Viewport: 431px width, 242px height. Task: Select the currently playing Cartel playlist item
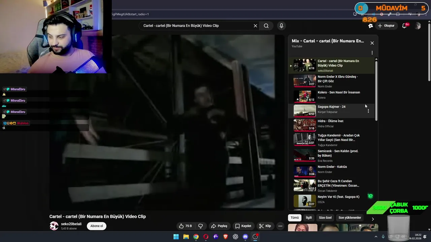coord(331,66)
